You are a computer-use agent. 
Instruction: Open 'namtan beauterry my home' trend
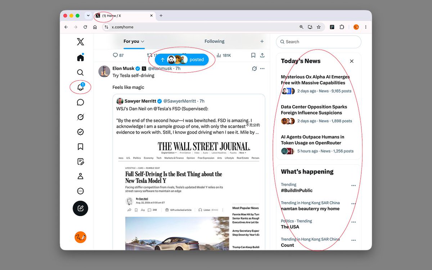310,209
